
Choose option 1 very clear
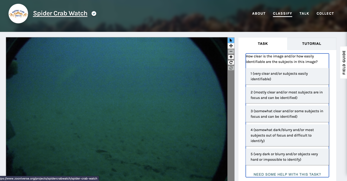click(287, 76)
